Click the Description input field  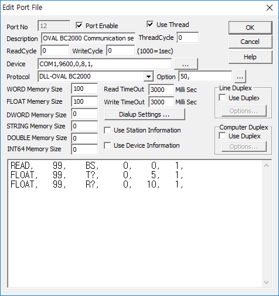88,38
